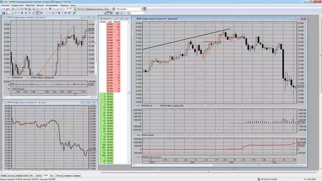The image size is (322, 181).
Task: Select the trend line drawing tool
Action: coord(46,13)
